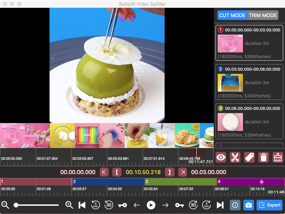Click segment 3 white bowl thumbnail
Viewport: 285px width, 214px height.
point(230,122)
